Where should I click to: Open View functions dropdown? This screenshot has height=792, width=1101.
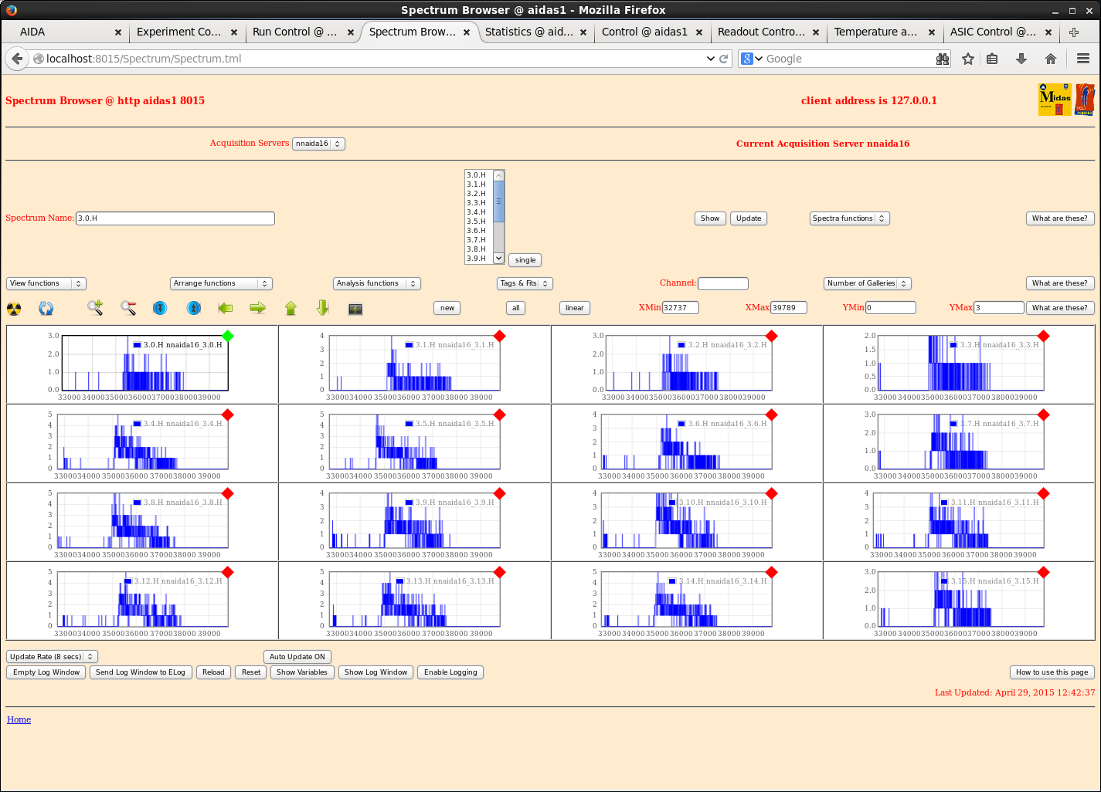[46, 283]
